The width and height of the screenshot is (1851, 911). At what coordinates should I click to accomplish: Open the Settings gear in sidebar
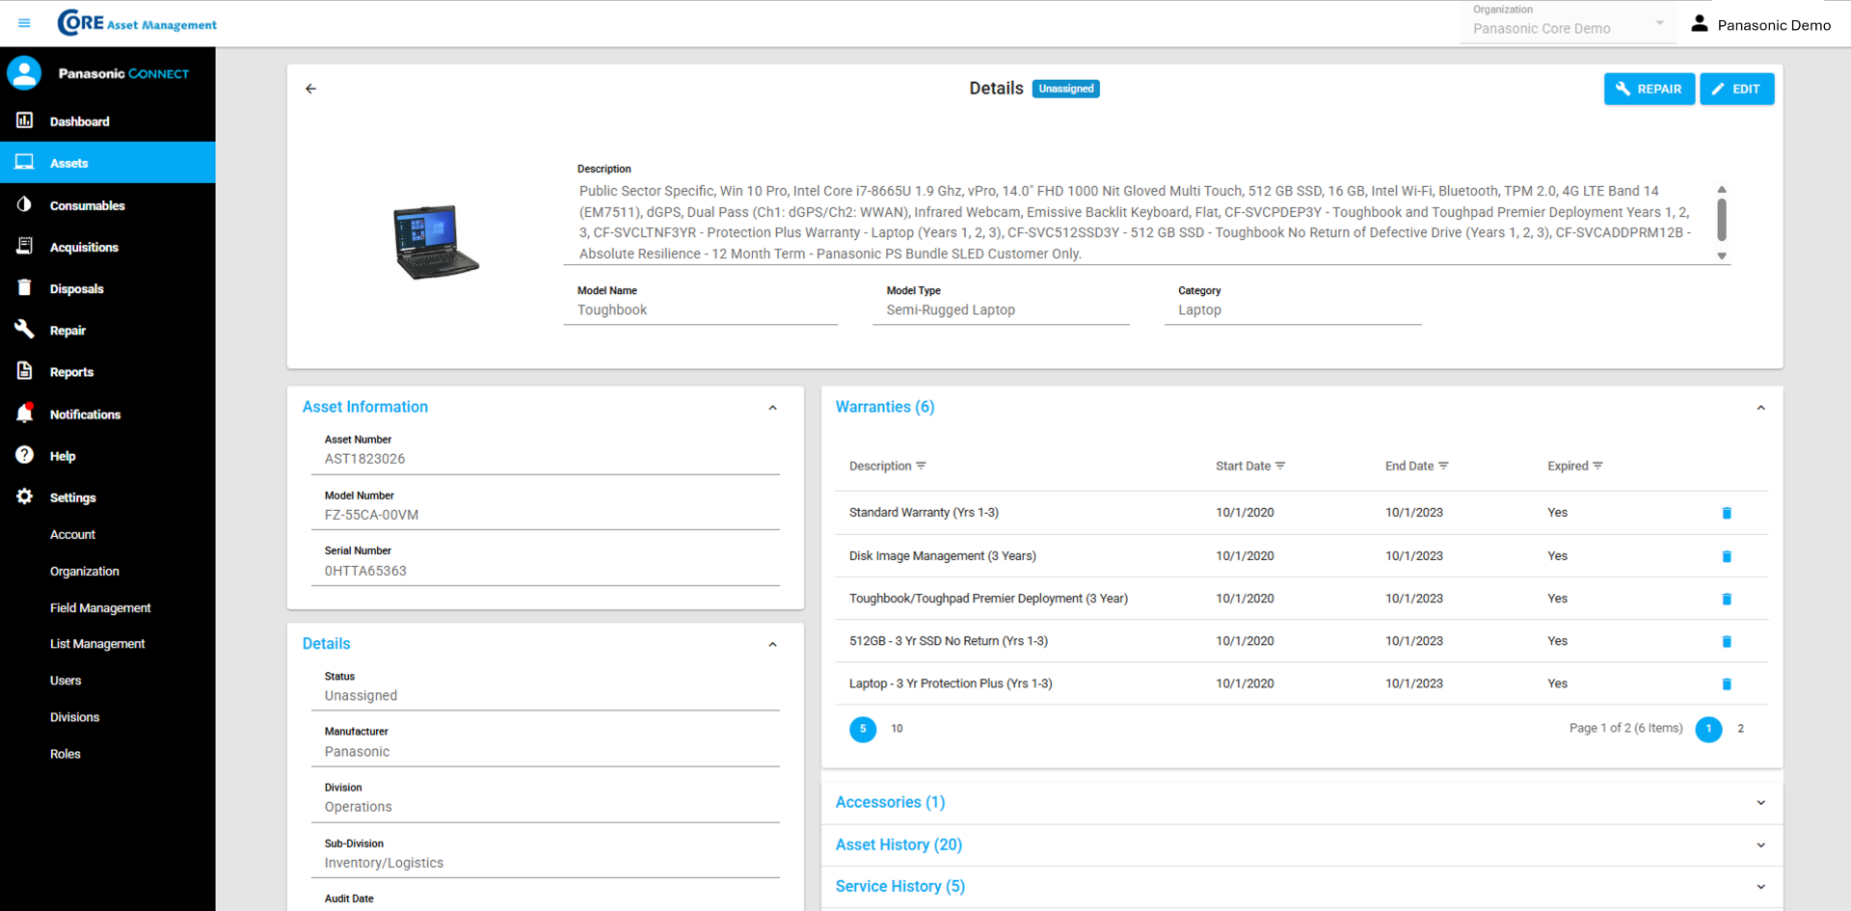coord(24,496)
